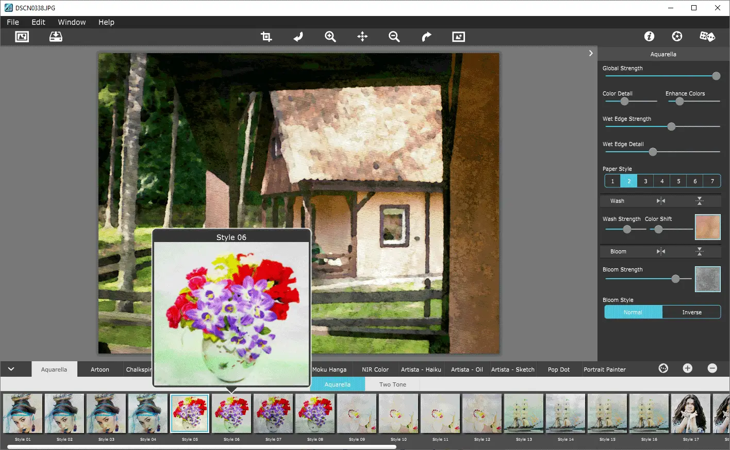Click the Undo arrow icon
730x450 pixels.
(298, 37)
